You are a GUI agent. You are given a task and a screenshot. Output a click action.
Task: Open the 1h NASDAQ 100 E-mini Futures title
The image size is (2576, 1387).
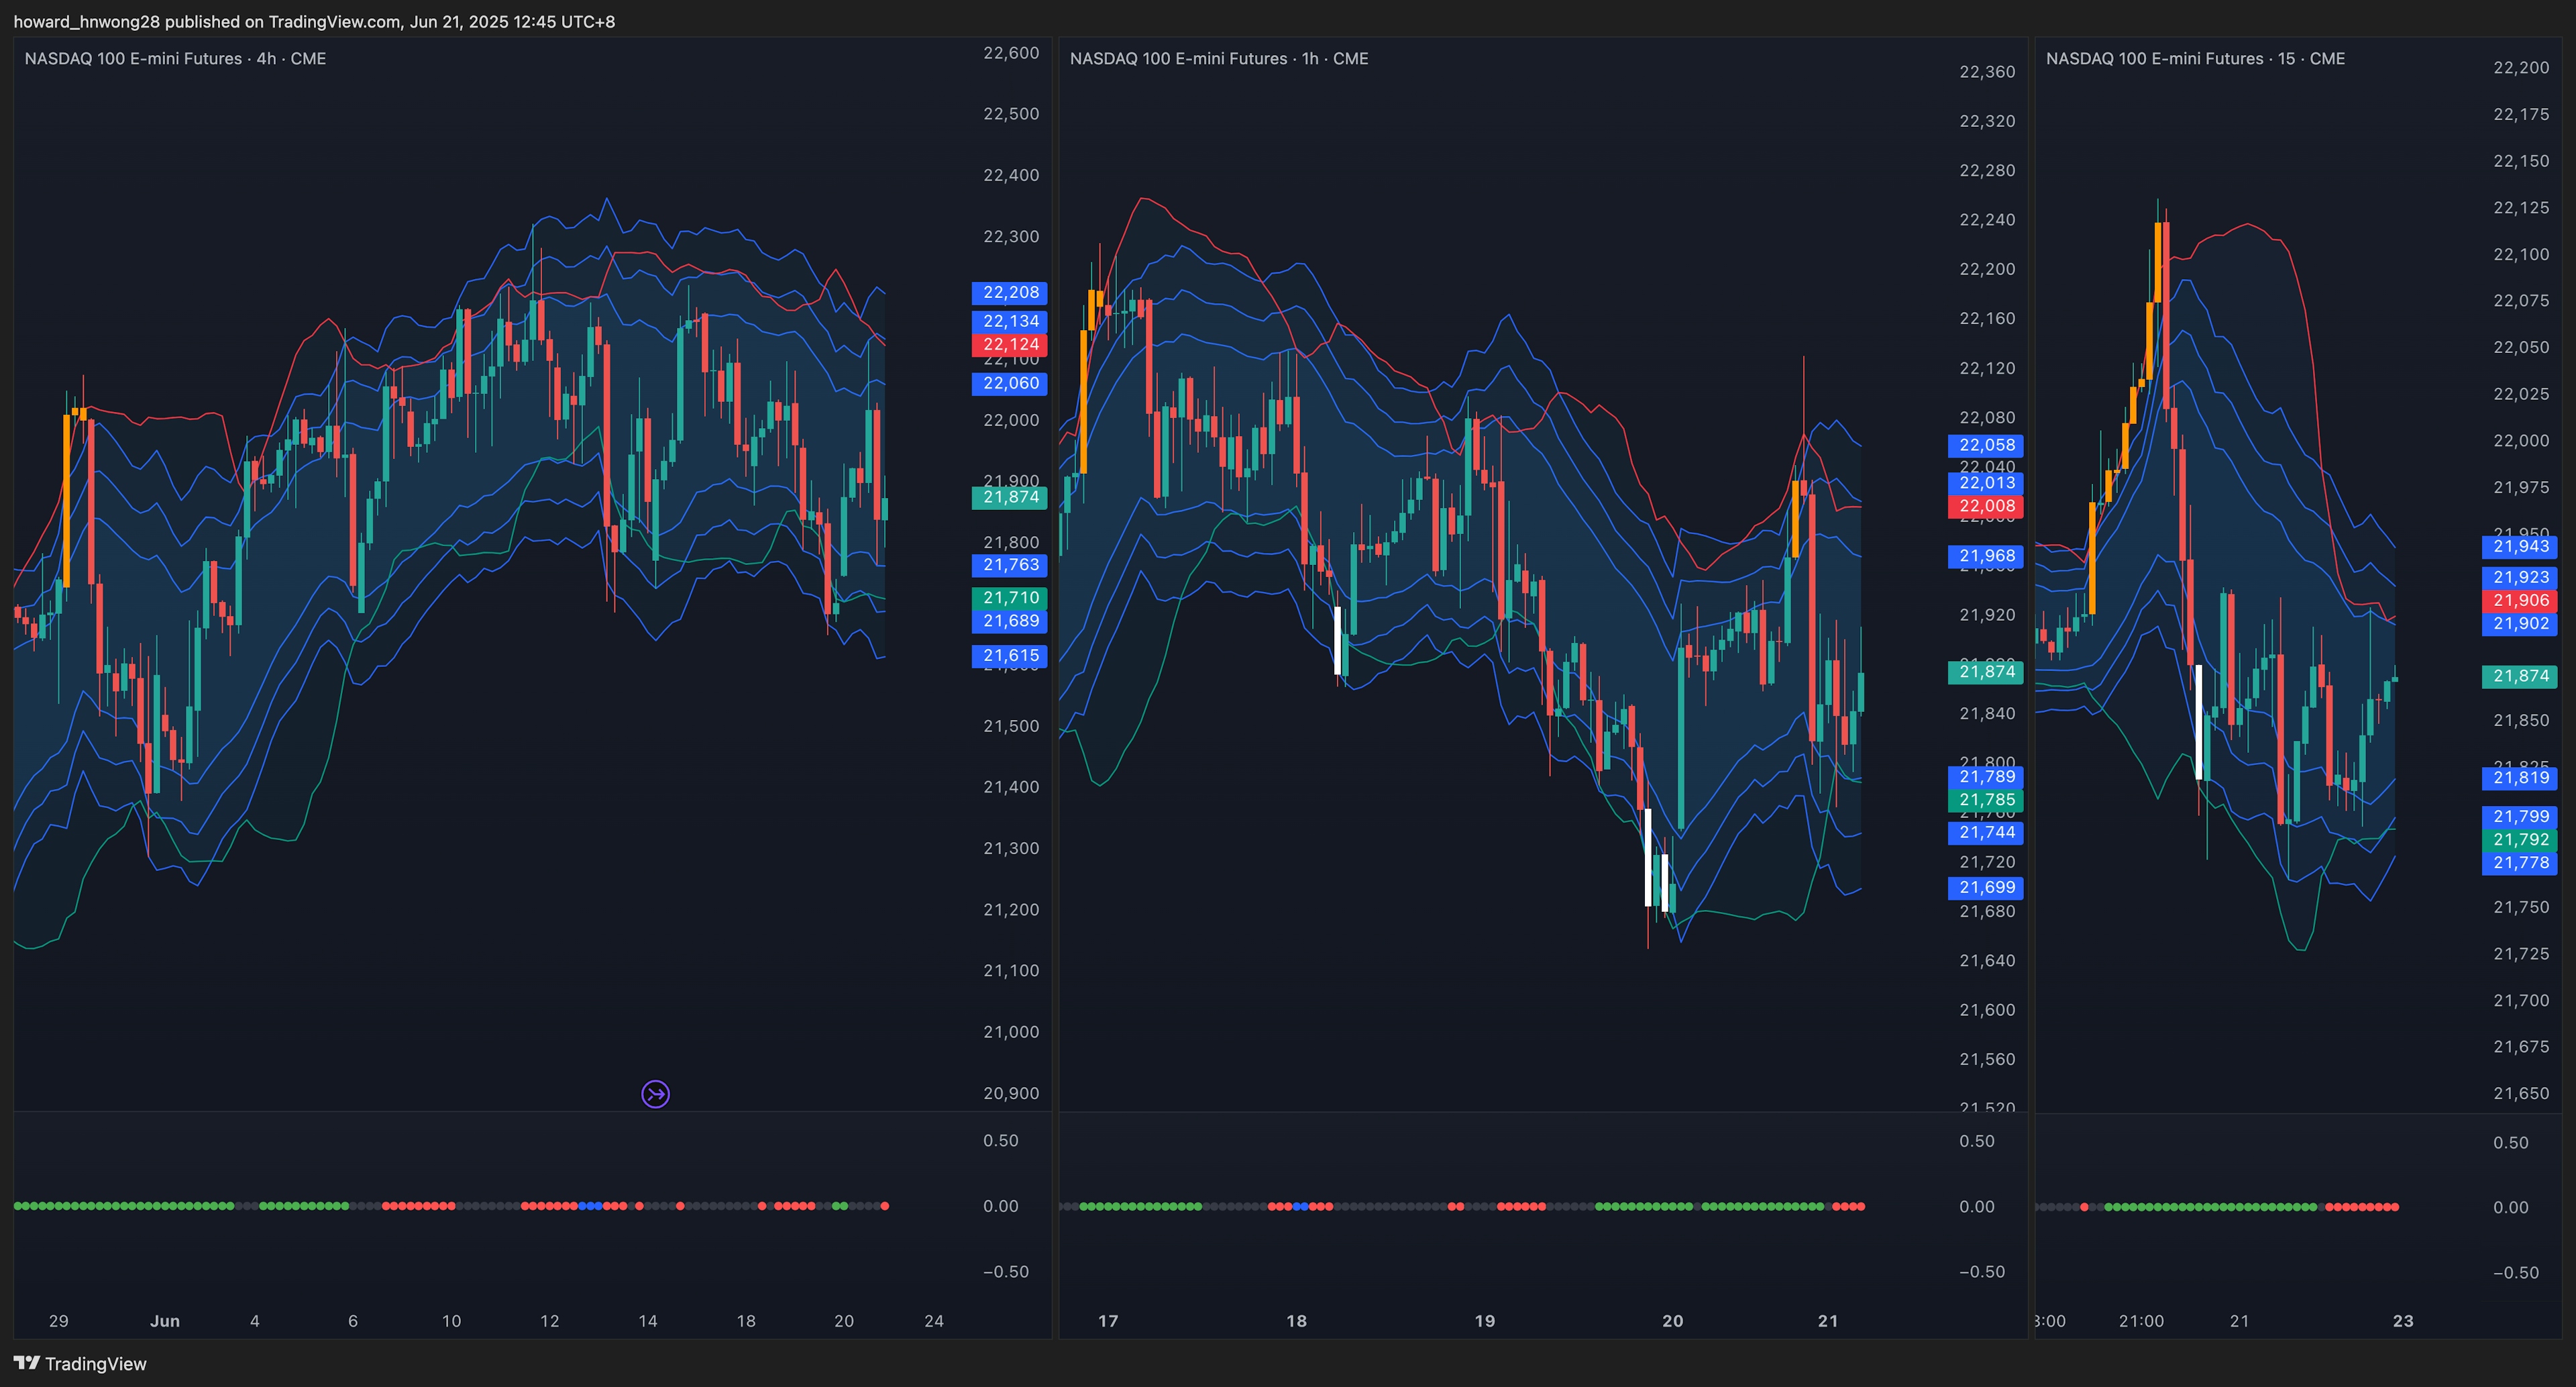[1218, 58]
